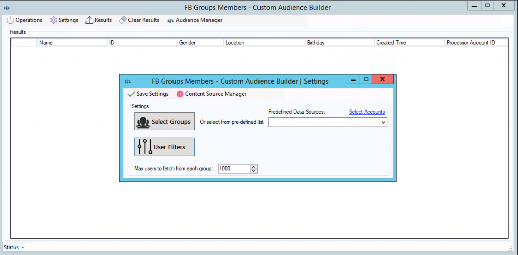Open the Content Source Manager
The image size is (518, 255).
[x=211, y=94]
